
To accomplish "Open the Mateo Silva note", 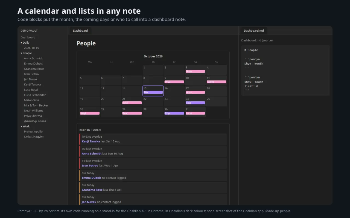I will [32, 100].
